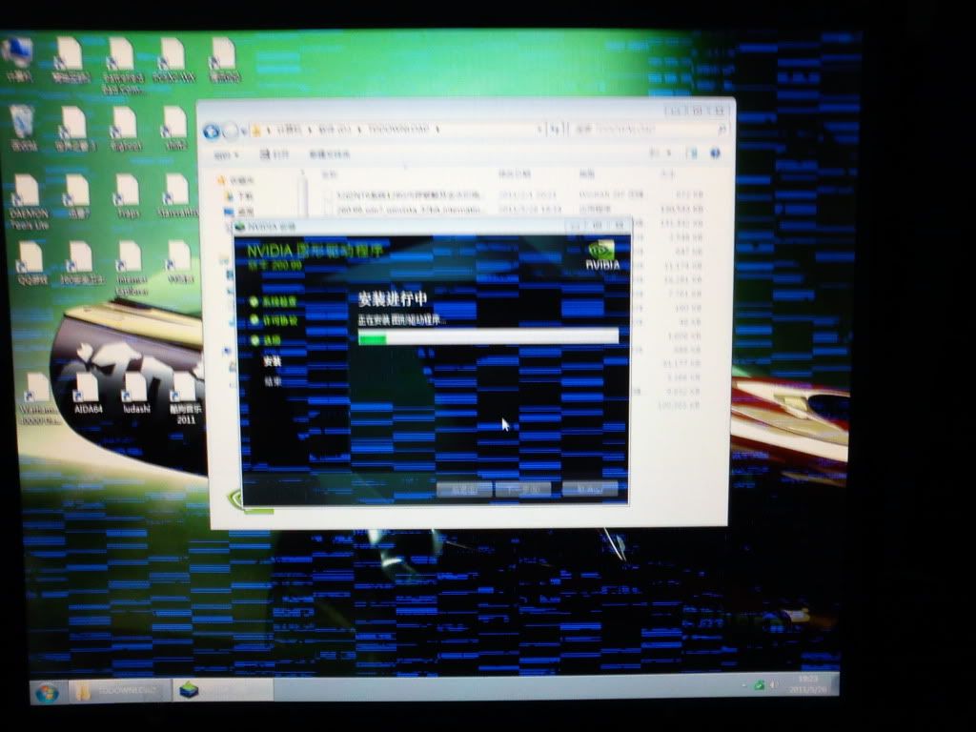Sort files by the 修改日期 column header
The width and height of the screenshot is (976, 732).
pyautogui.click(x=516, y=173)
